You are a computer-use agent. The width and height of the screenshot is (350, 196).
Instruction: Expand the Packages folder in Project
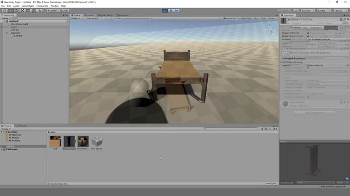[x=2, y=149]
